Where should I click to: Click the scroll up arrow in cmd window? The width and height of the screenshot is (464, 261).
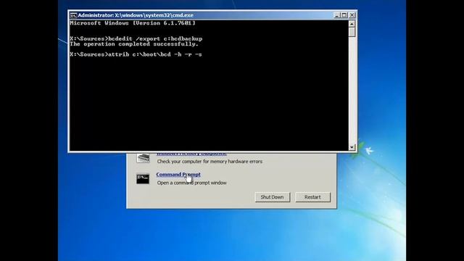(x=352, y=24)
